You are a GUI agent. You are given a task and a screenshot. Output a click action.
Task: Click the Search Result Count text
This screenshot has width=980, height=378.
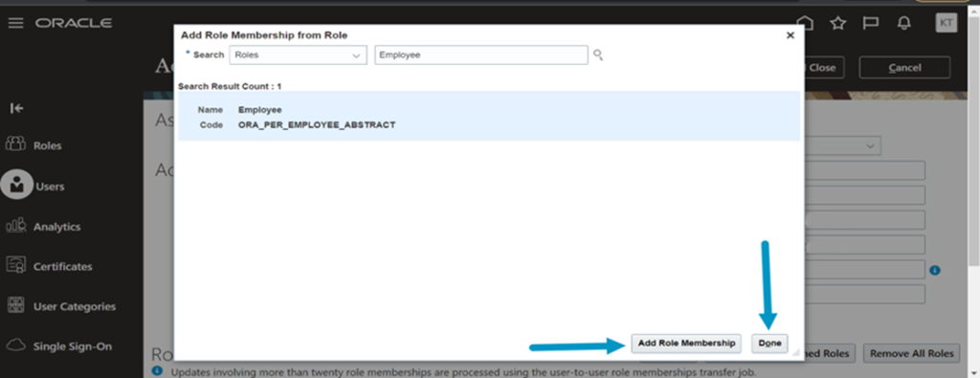pos(230,86)
